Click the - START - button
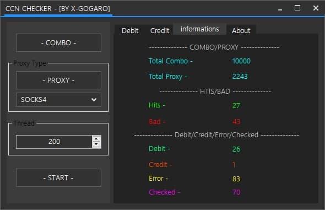The width and height of the screenshot is (325, 210). click(58, 177)
